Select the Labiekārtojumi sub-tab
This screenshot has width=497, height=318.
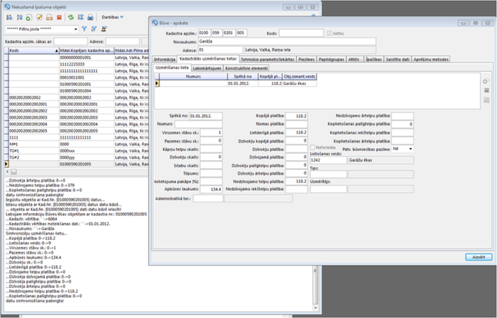pos(207,68)
